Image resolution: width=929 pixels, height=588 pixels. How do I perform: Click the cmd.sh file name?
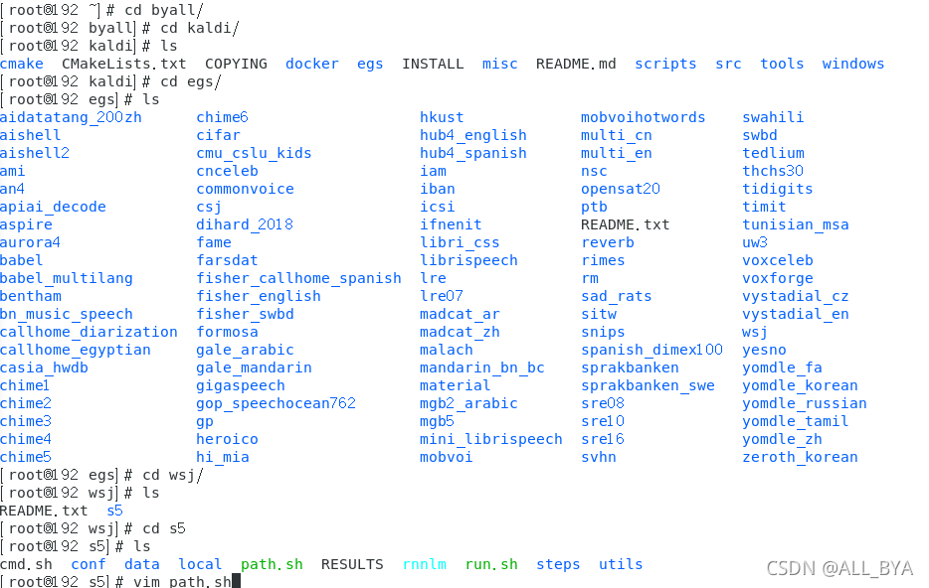(x=28, y=564)
